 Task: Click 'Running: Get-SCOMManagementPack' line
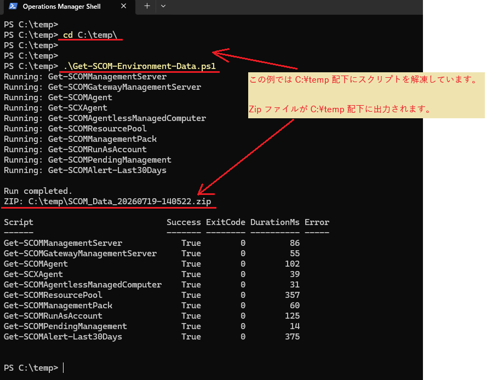point(80,139)
